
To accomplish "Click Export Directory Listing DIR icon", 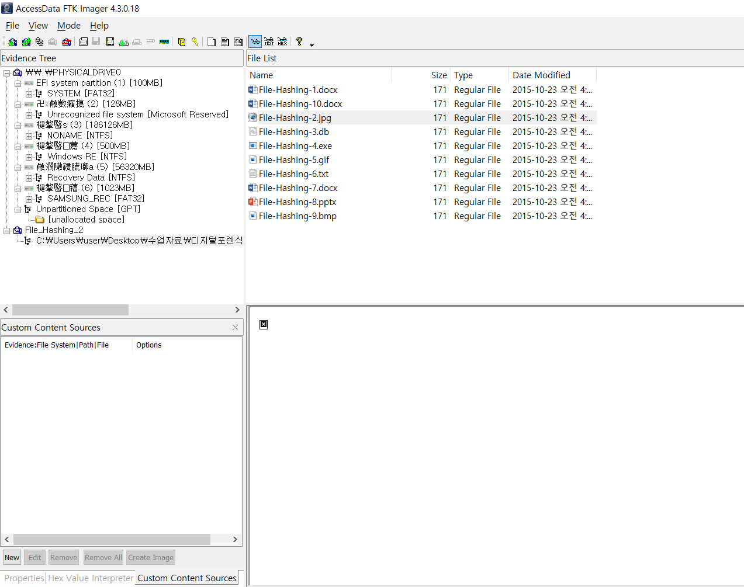I will (x=238, y=42).
